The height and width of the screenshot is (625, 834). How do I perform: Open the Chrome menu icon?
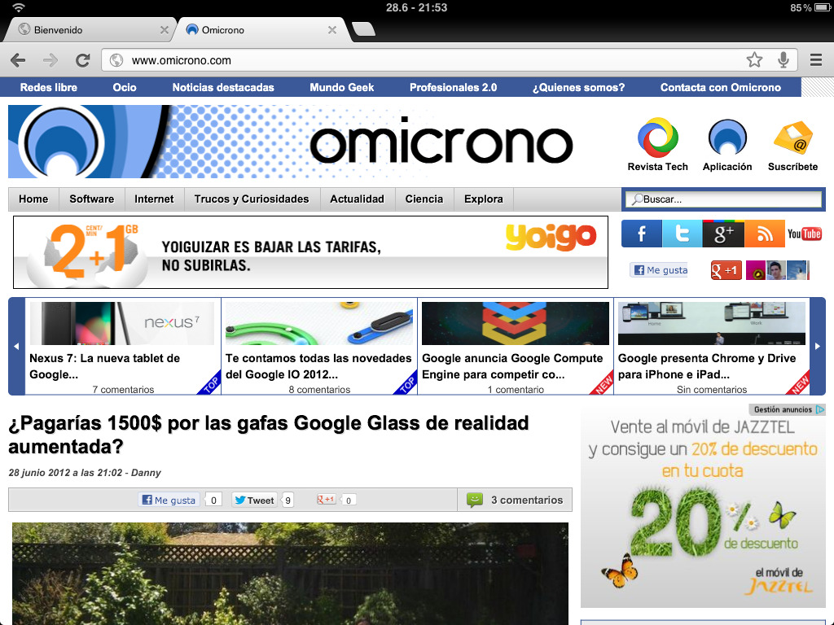(x=815, y=59)
